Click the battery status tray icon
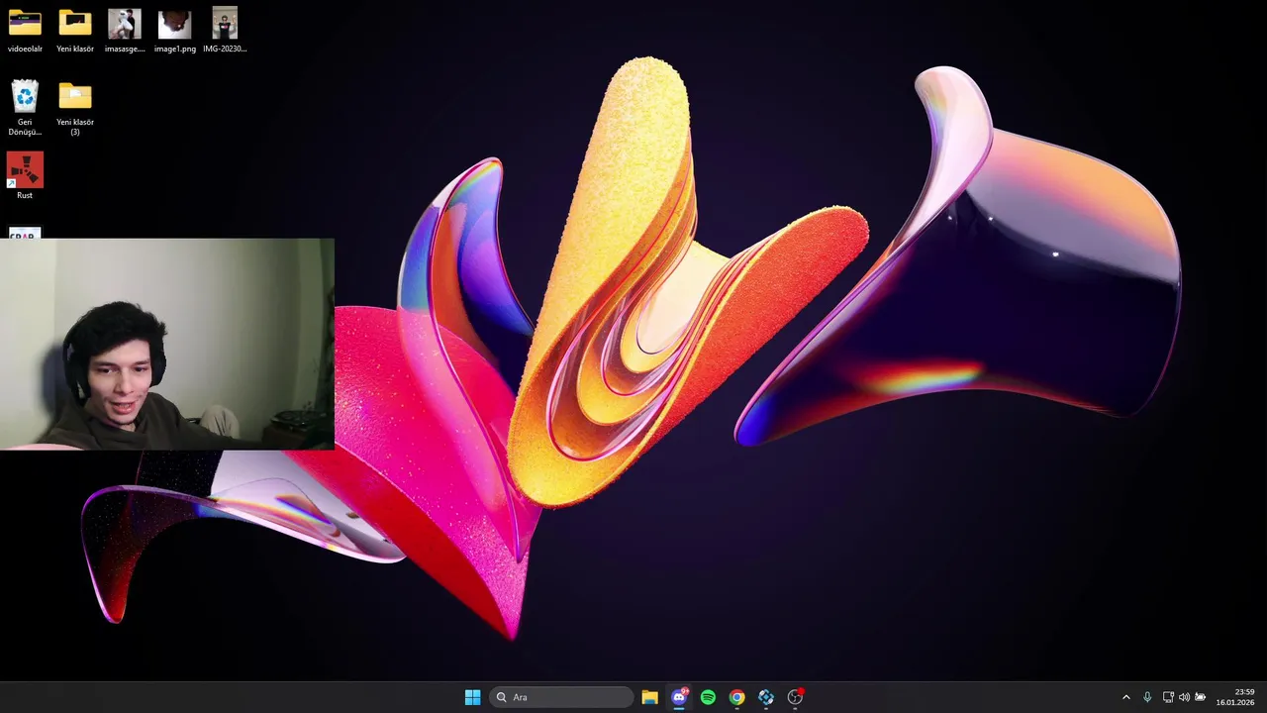 (x=1201, y=697)
